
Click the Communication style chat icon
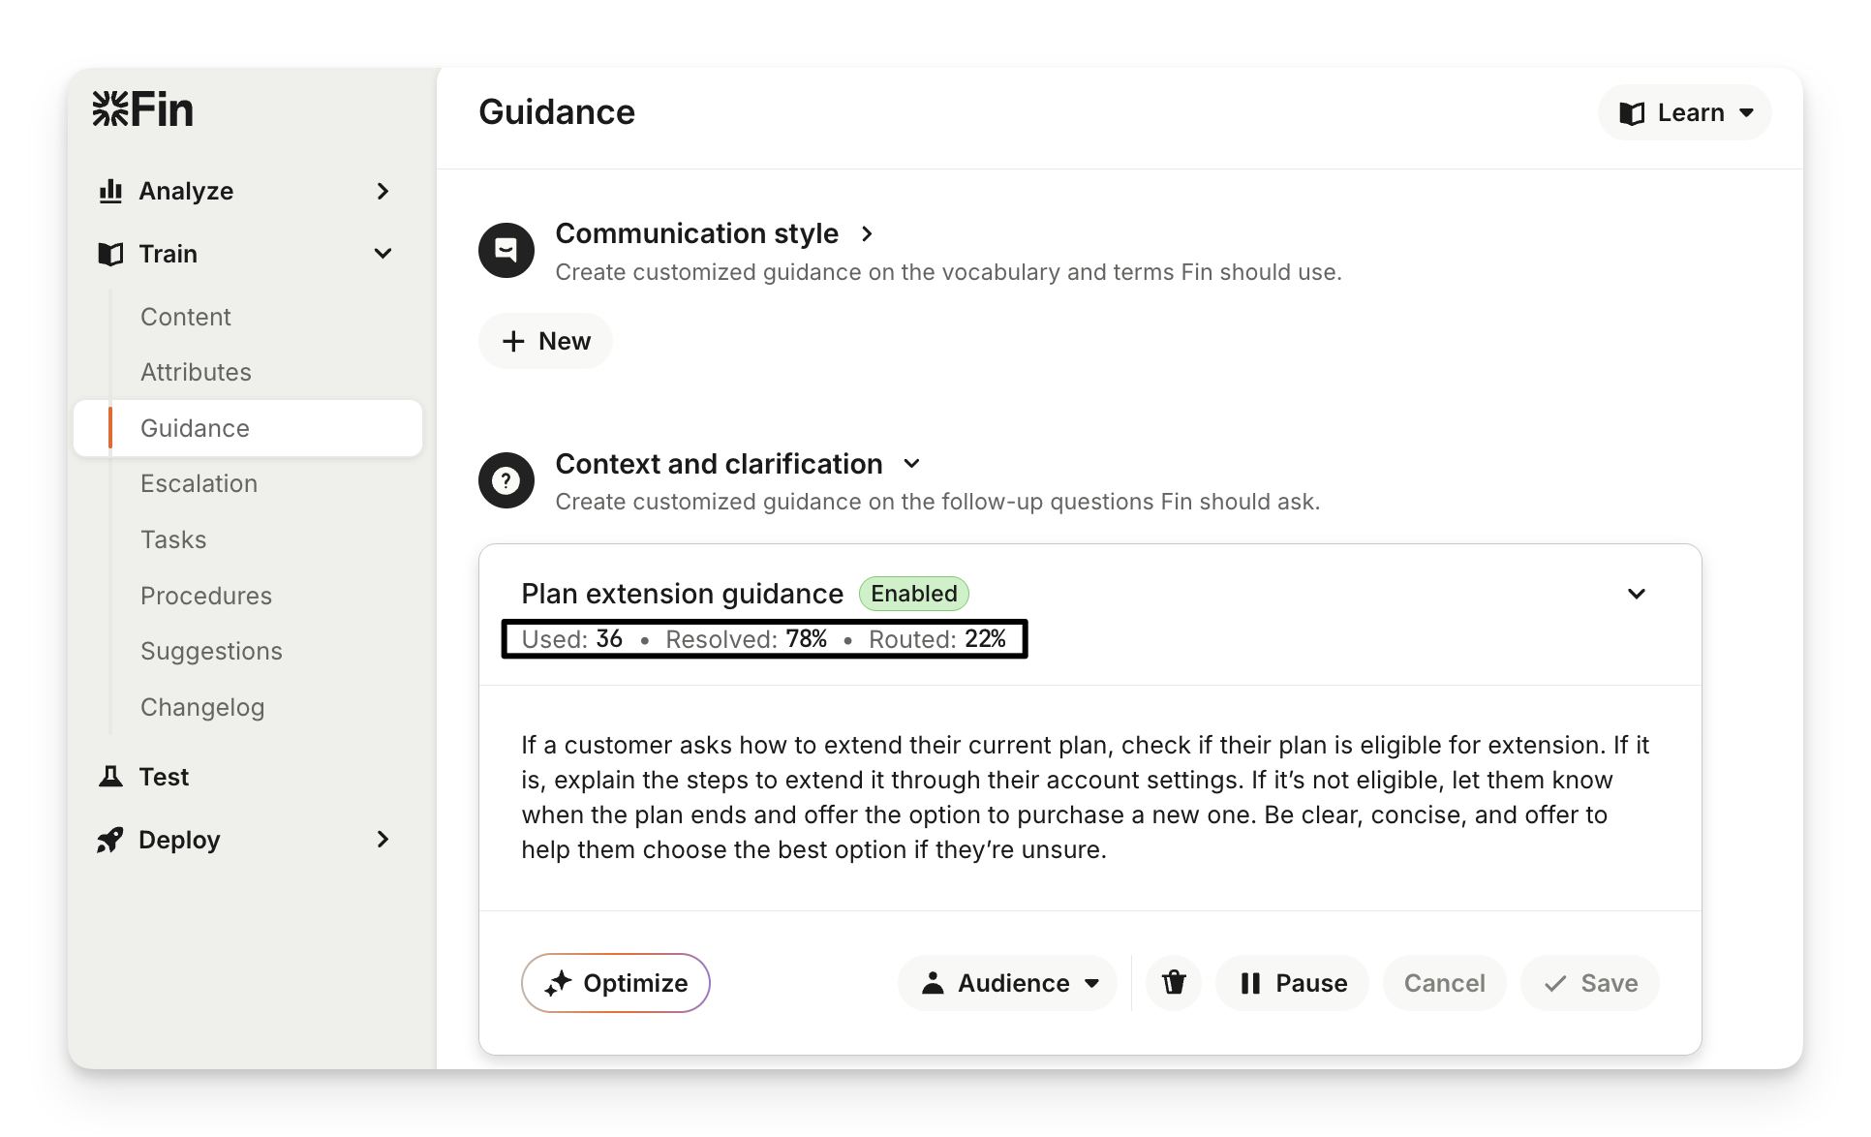506,250
